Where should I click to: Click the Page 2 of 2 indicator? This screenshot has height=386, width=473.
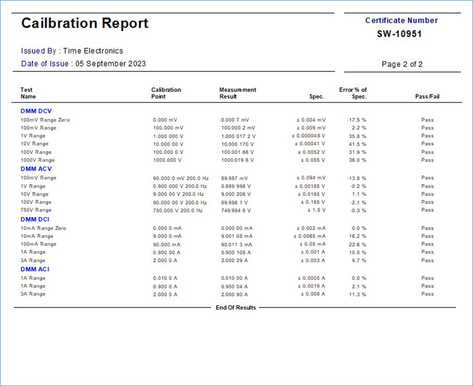point(402,64)
